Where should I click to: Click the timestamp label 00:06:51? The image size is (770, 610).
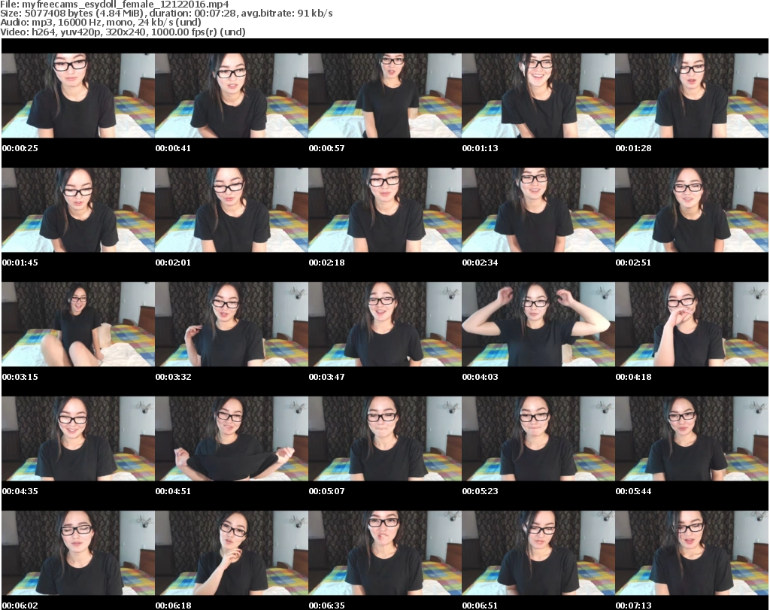(480, 605)
